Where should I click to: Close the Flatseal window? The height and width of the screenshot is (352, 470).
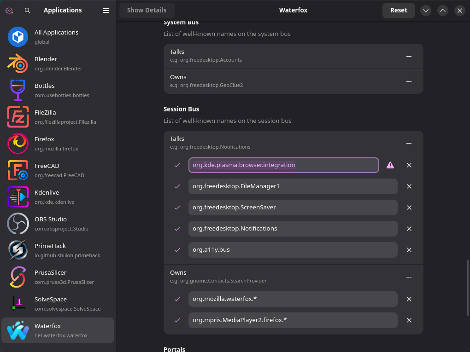460,11
